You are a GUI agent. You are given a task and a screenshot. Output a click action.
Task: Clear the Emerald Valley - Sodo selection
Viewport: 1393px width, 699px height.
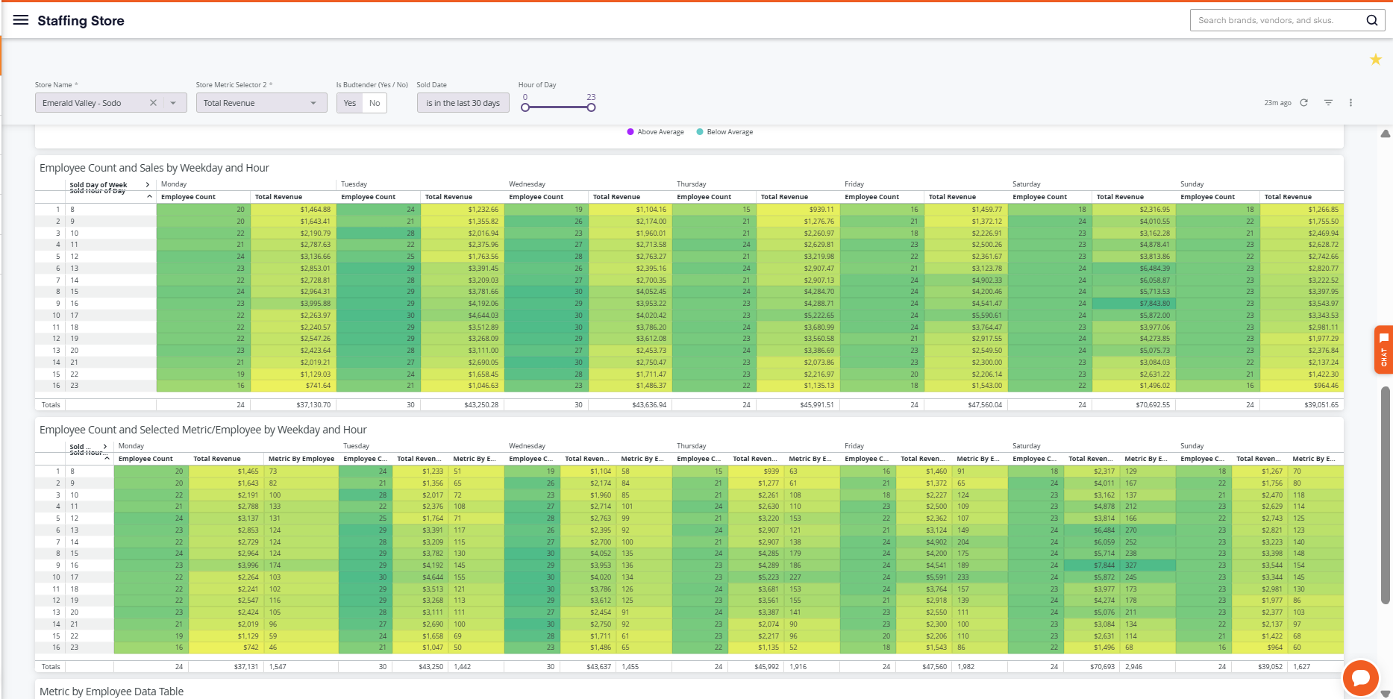(x=153, y=103)
